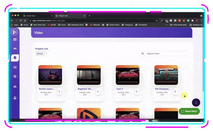Click the browser back arrow
This screenshot has width=213, height=134.
click(x=12, y=20)
